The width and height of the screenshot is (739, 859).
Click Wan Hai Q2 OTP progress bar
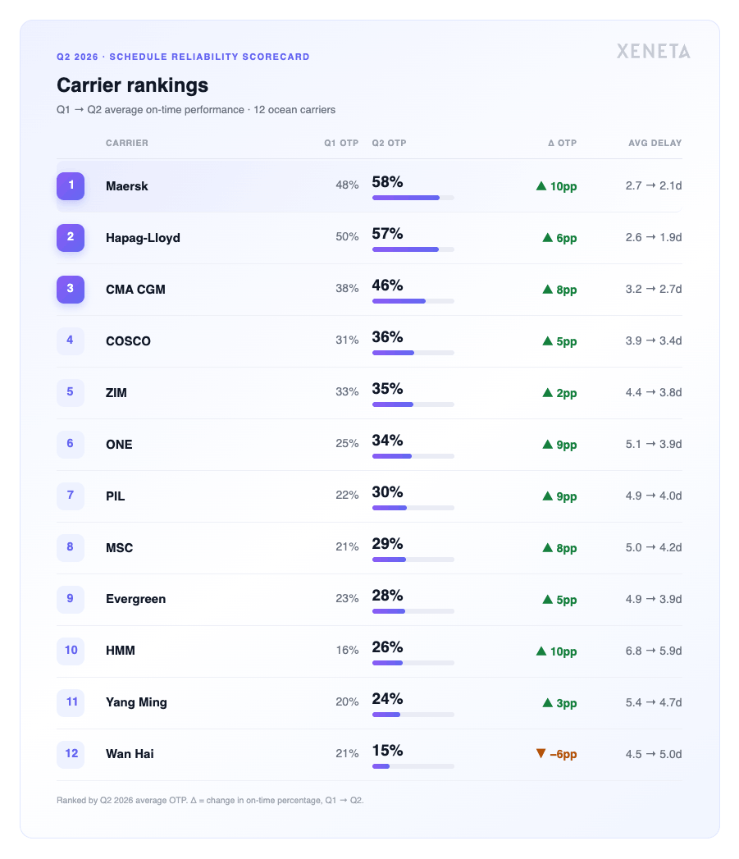point(413,765)
